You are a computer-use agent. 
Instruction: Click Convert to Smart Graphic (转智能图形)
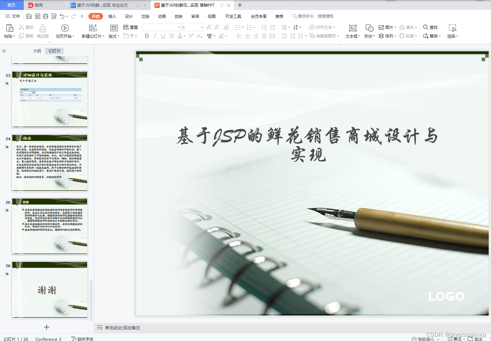click(x=324, y=36)
